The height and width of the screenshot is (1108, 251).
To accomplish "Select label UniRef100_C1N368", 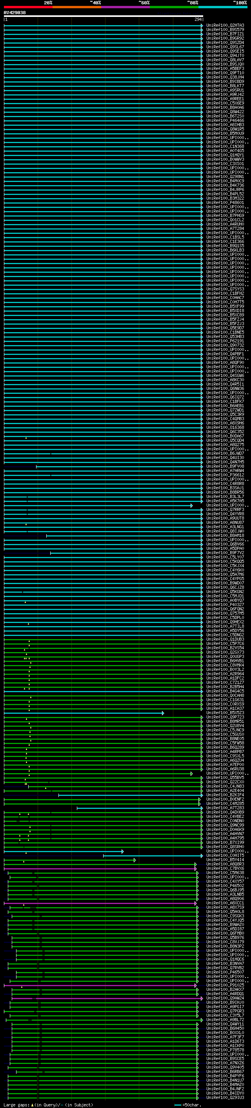I will pyautogui.click(x=225, y=146).
